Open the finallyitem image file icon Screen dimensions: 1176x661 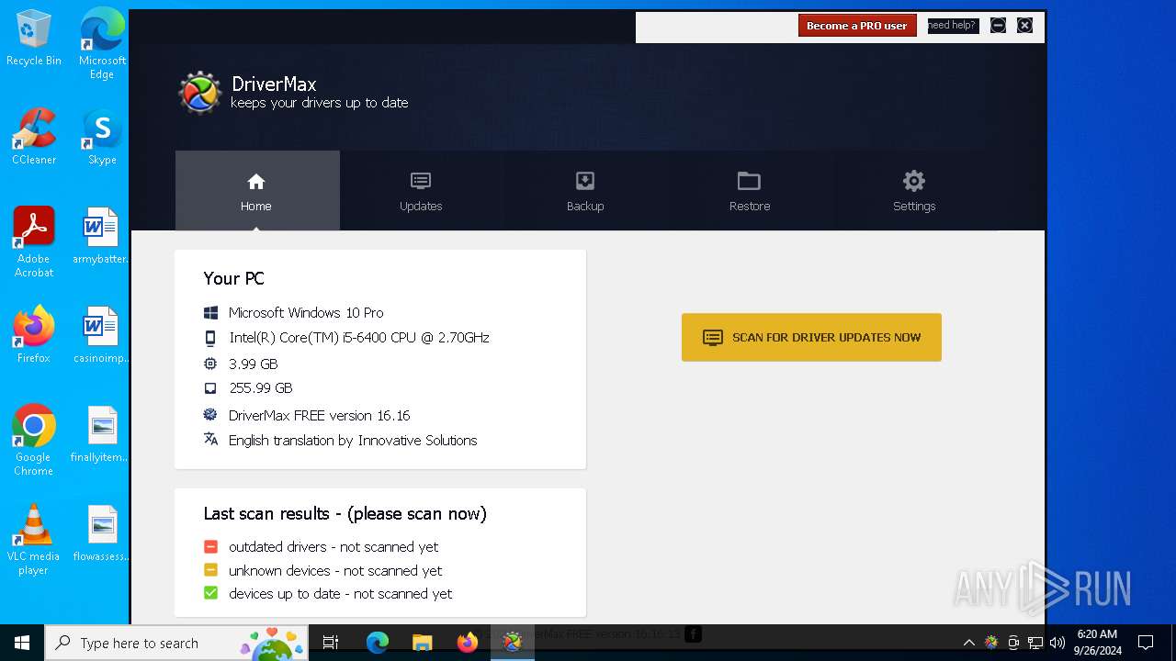coord(102,434)
